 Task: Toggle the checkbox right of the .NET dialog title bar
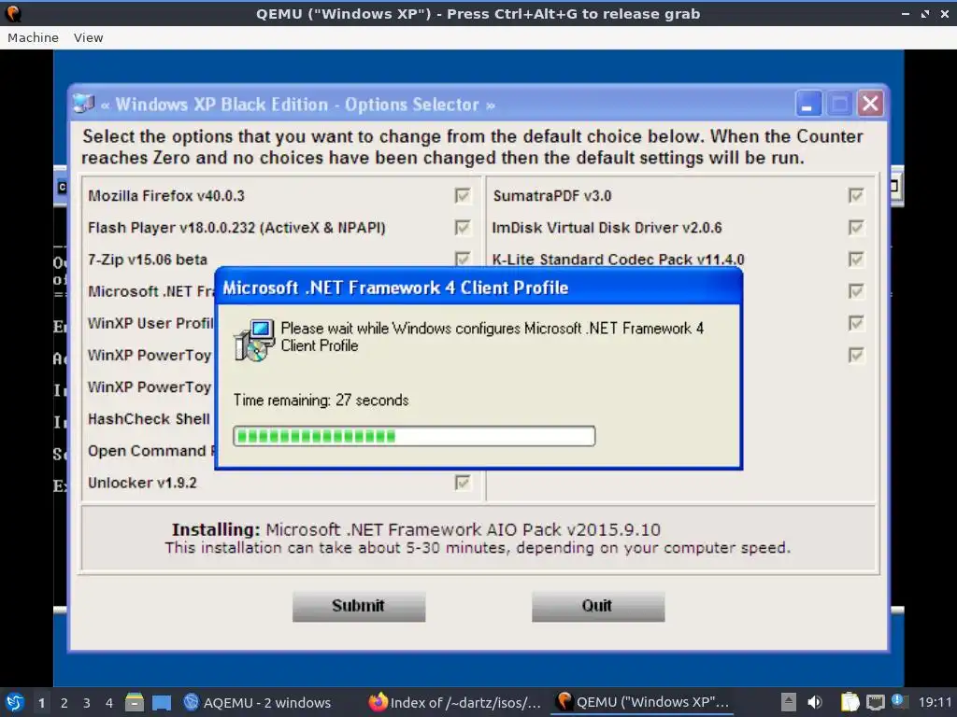tap(856, 291)
